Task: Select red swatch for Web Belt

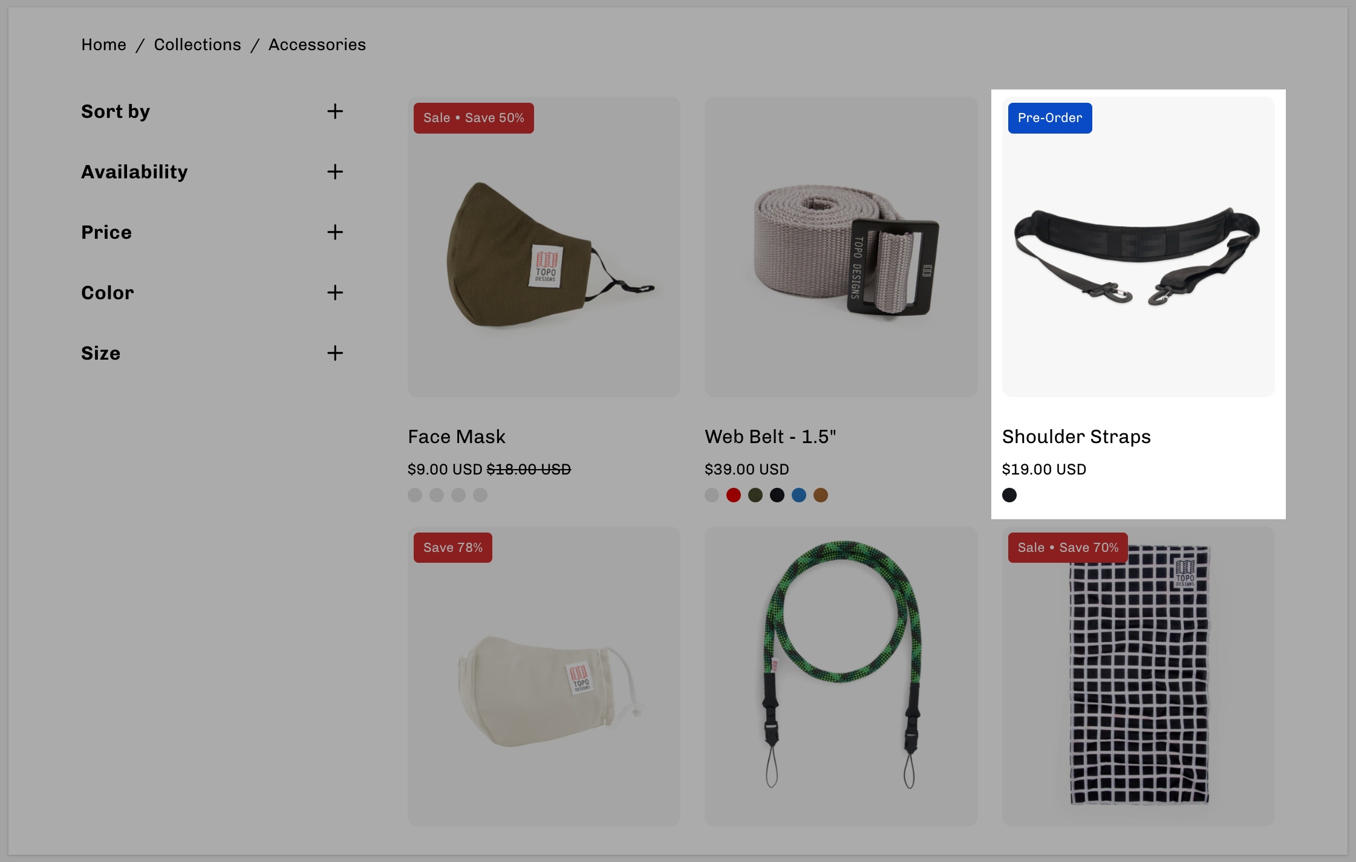Action: (734, 495)
